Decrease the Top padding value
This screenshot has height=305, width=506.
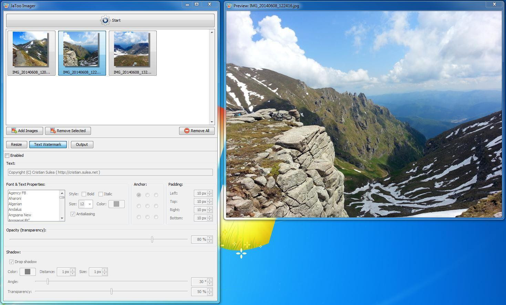pyautogui.click(x=210, y=203)
